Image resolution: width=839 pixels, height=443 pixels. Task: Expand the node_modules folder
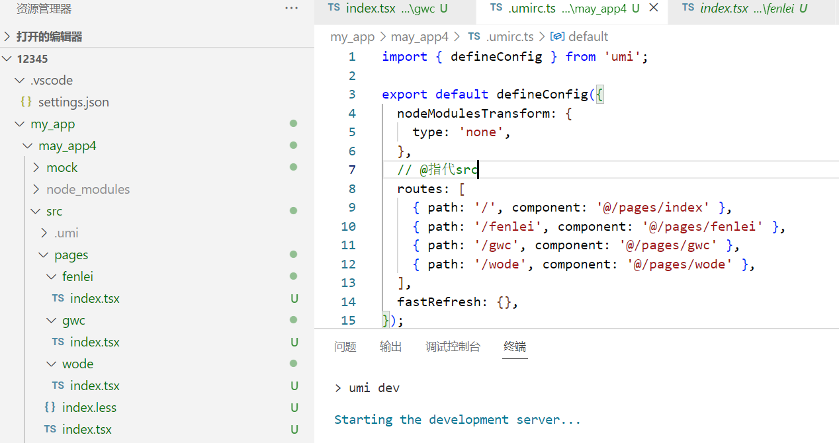coord(36,189)
